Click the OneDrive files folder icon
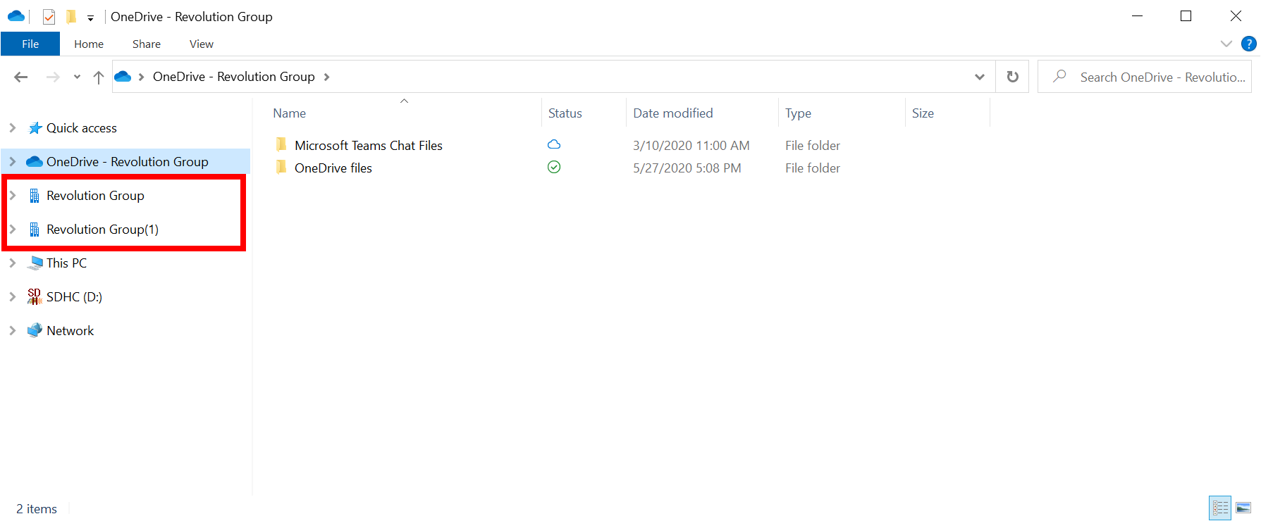 click(x=281, y=168)
